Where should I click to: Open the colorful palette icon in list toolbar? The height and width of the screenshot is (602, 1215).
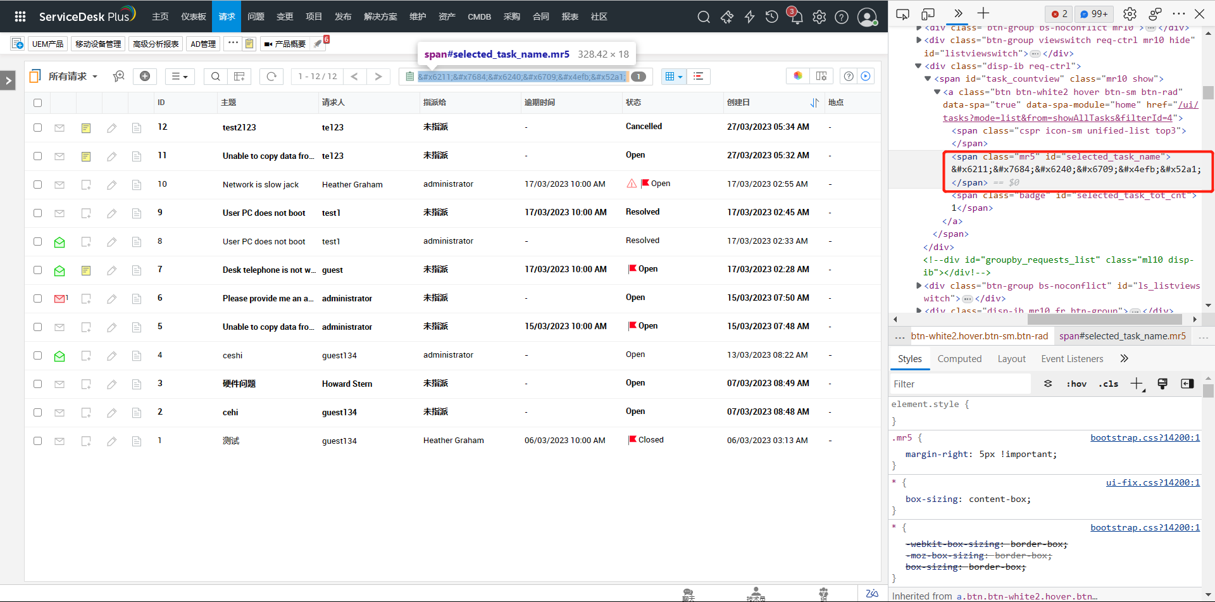[798, 76]
